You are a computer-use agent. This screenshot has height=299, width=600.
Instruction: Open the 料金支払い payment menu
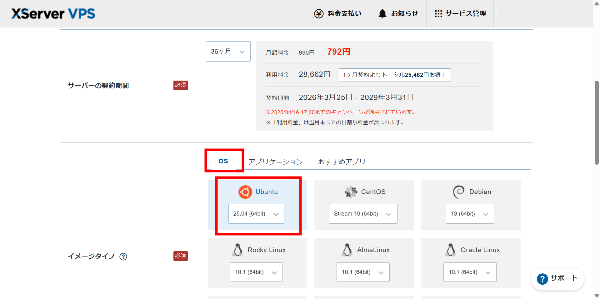(338, 14)
